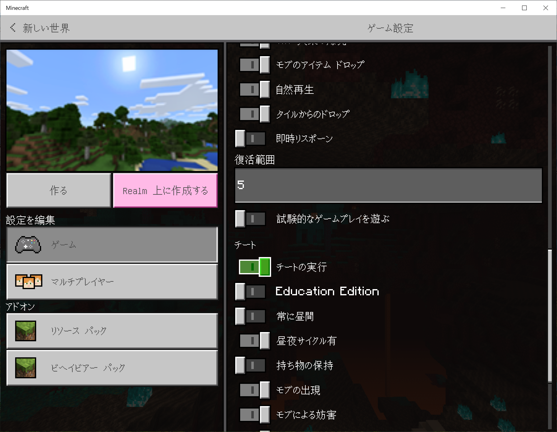
Task: Enable the Education Edition switch
Action: click(x=250, y=292)
